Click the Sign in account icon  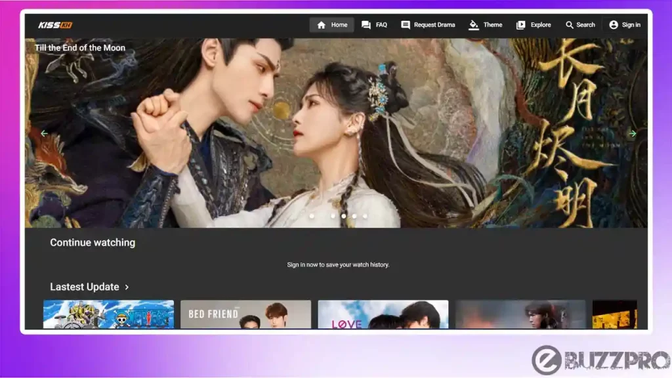pyautogui.click(x=614, y=25)
